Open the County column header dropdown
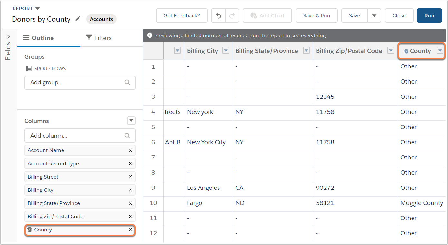448x245 pixels. [440, 51]
